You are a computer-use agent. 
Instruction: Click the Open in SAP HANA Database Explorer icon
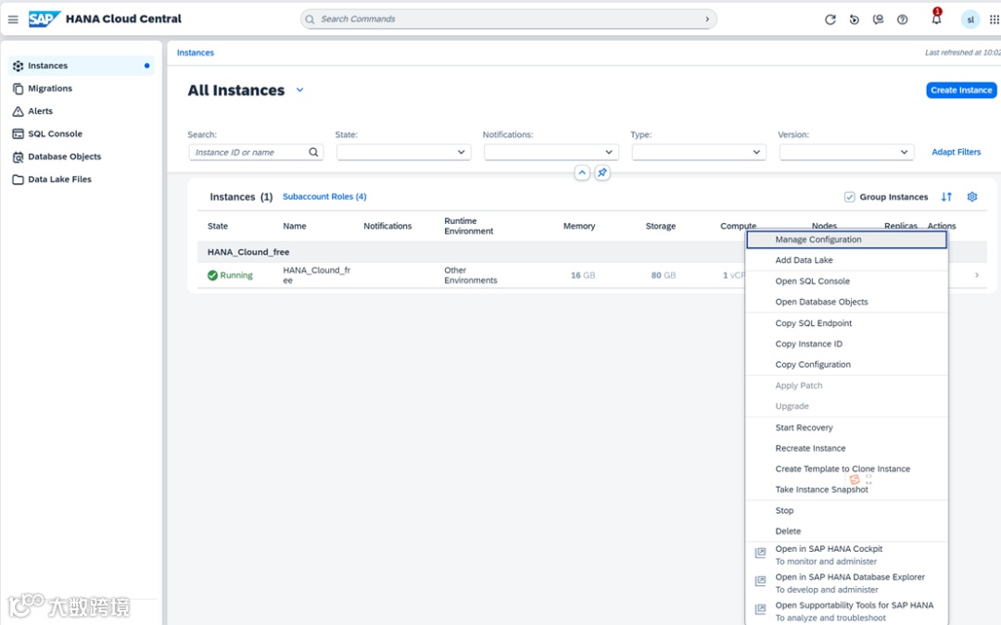pos(760,581)
